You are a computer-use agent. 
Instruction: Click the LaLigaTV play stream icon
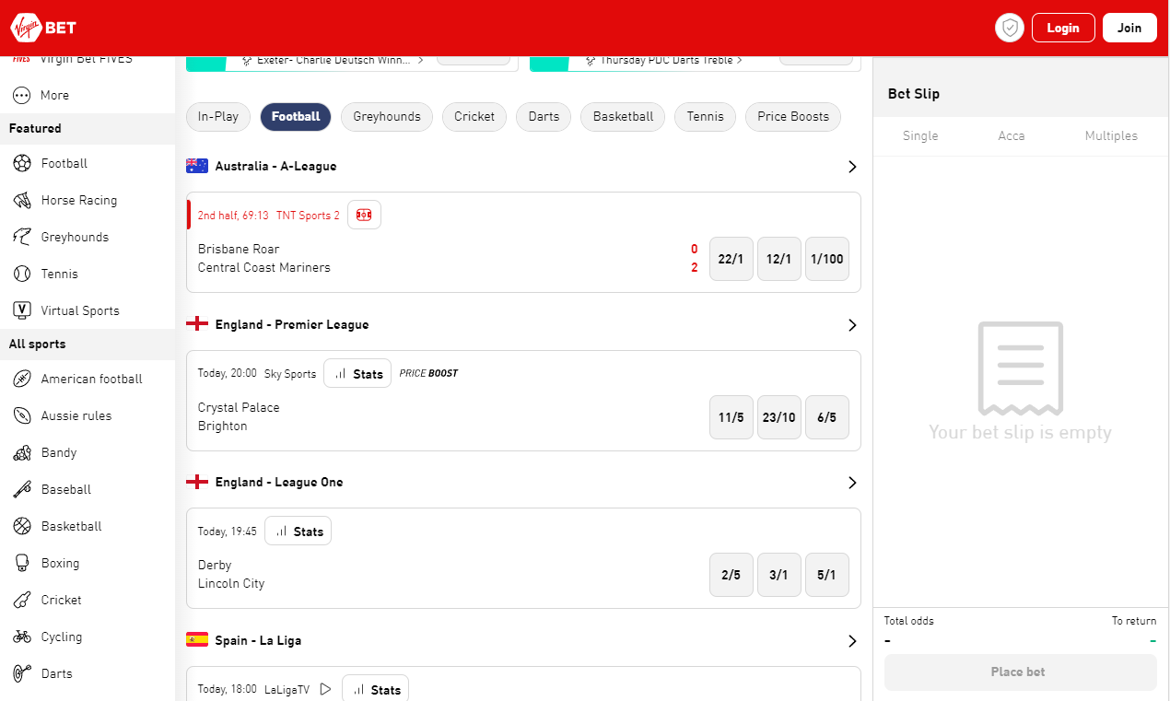click(324, 689)
